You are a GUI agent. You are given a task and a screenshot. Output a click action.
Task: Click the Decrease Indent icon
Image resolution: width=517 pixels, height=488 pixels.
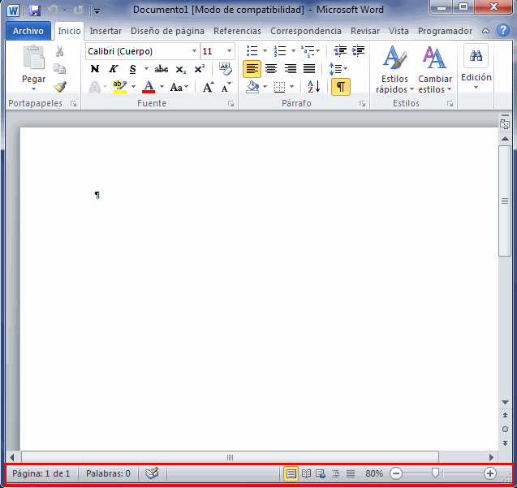click(x=340, y=51)
